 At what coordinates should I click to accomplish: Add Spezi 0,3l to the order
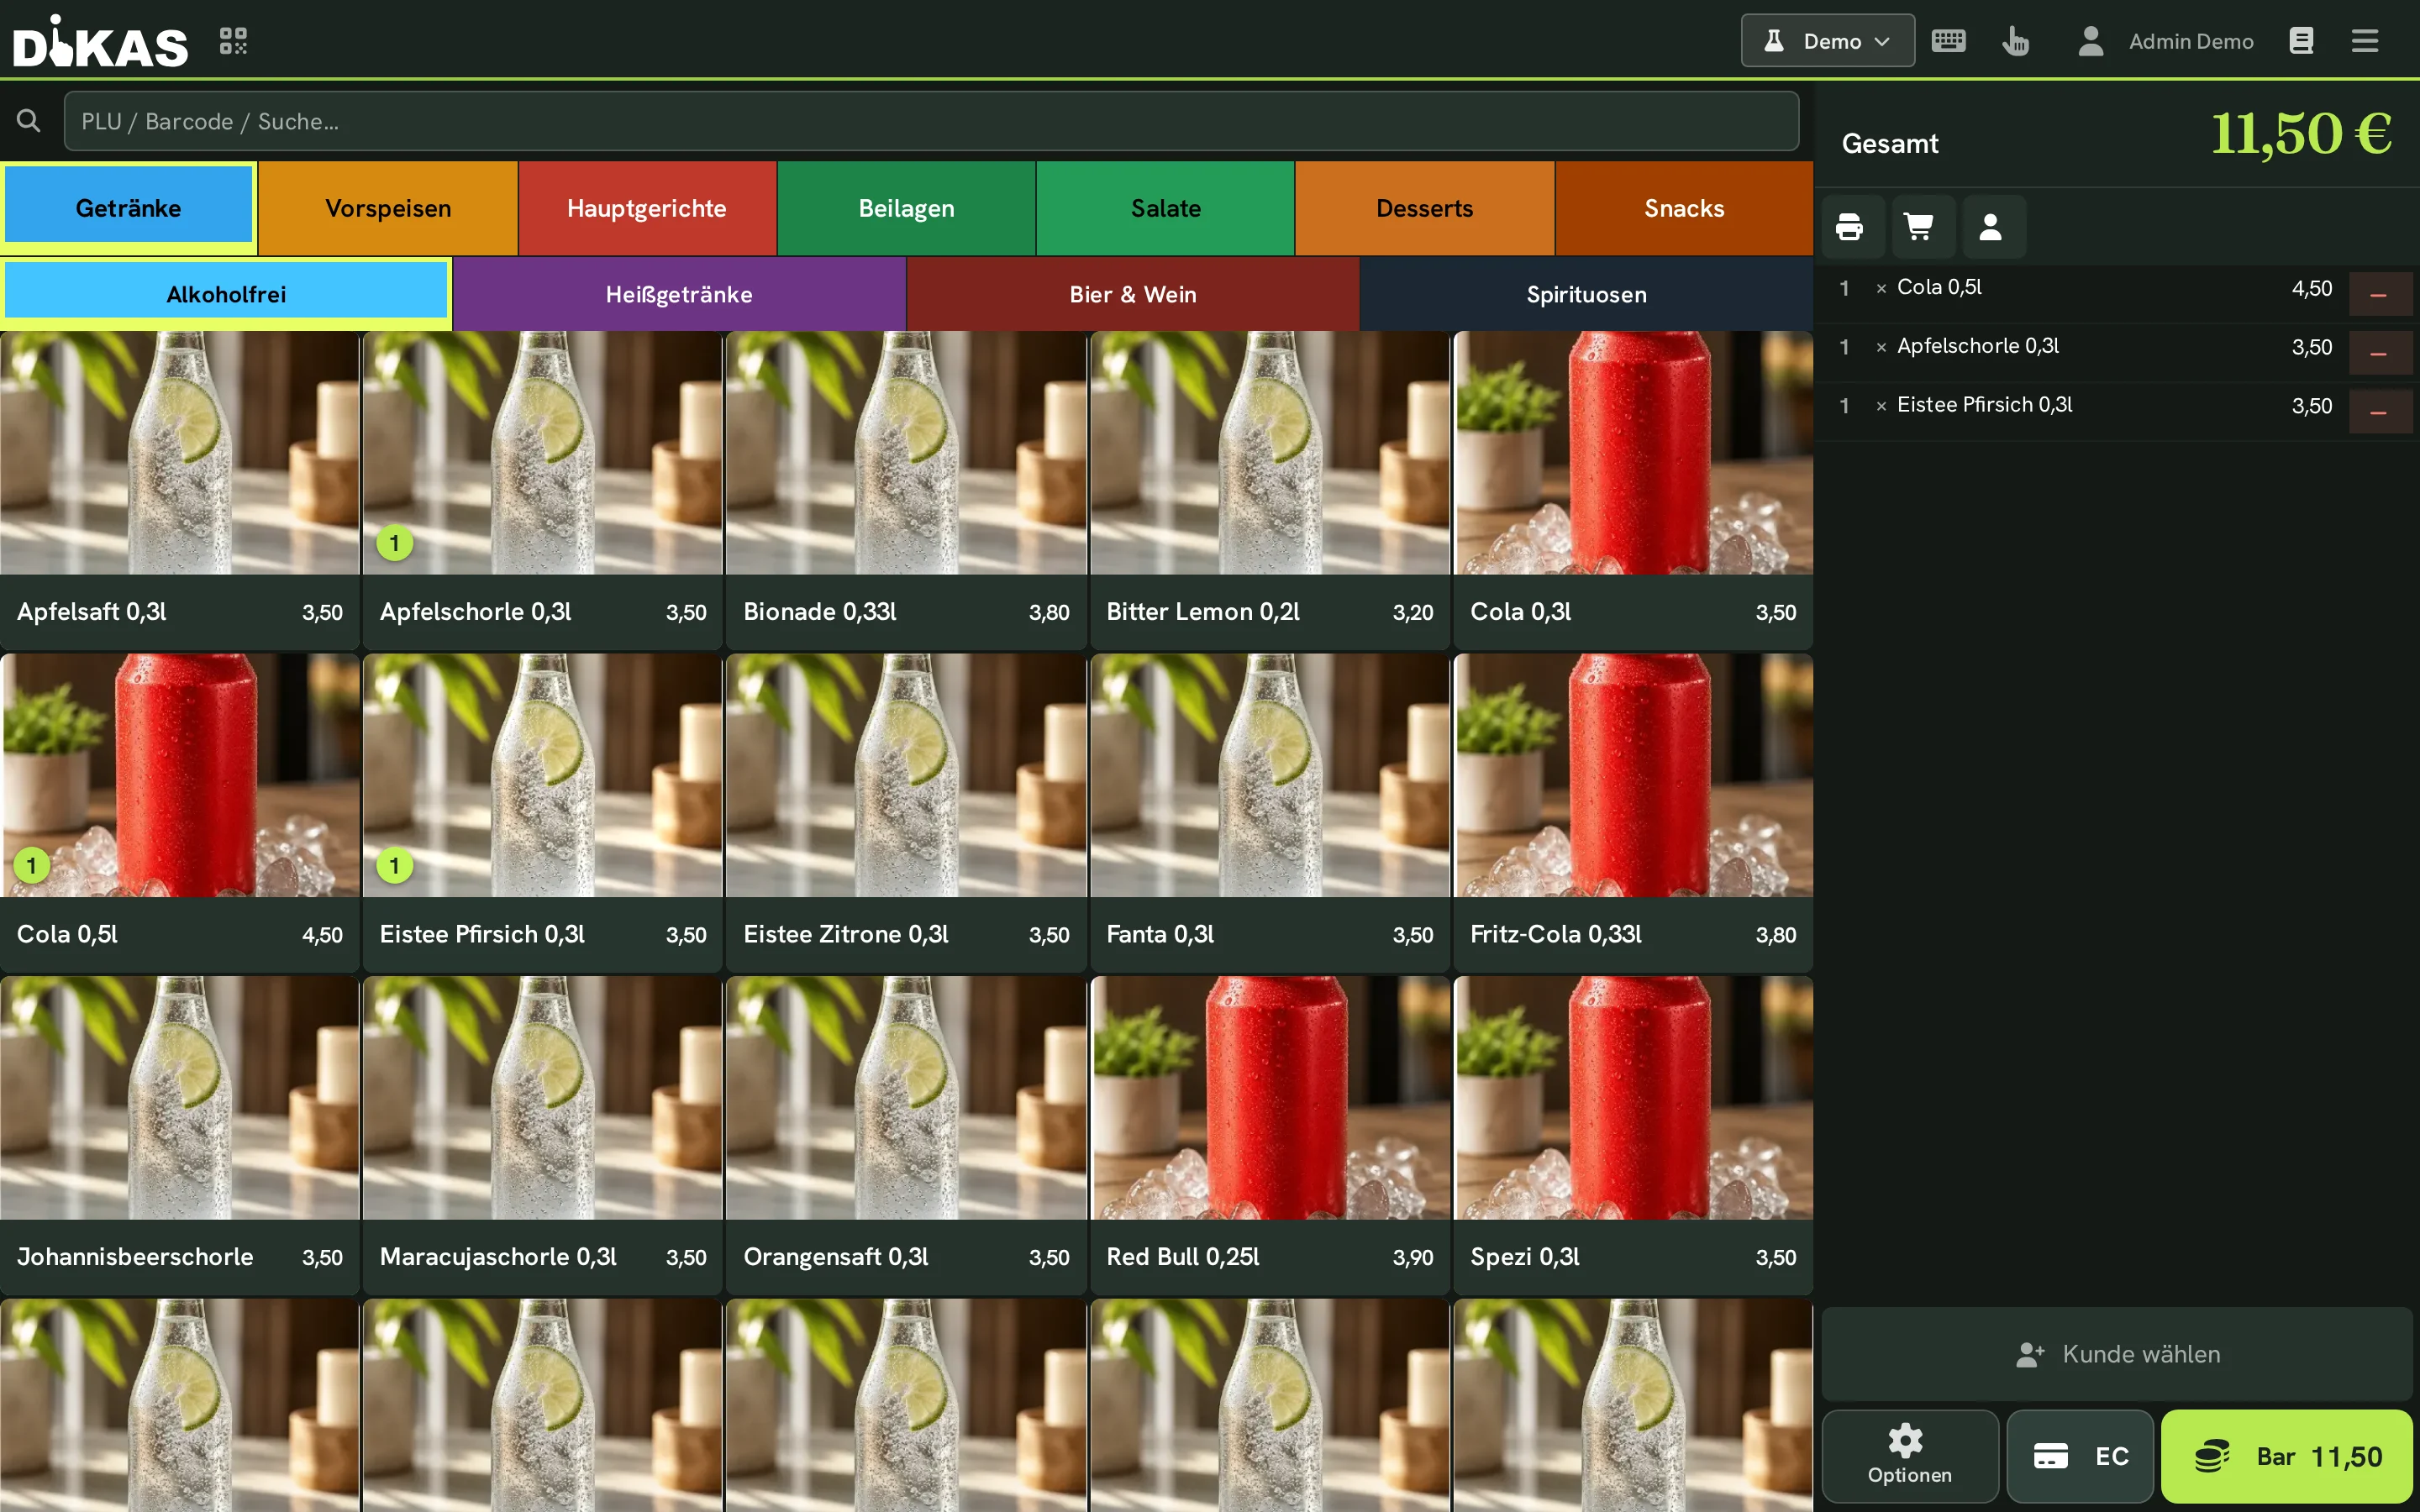(x=1634, y=1136)
